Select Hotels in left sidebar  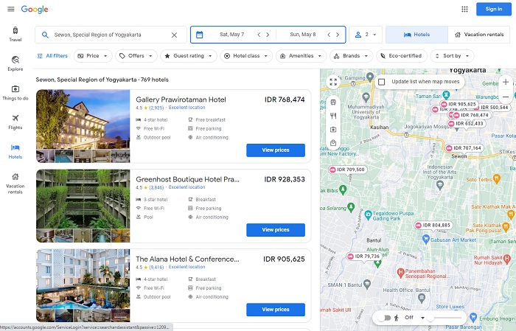(15, 151)
